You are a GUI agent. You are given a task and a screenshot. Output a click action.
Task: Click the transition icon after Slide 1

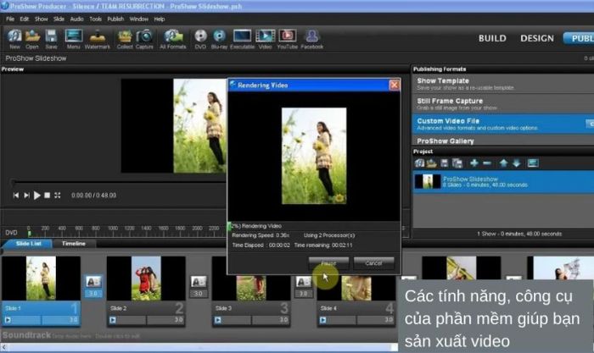click(x=93, y=282)
